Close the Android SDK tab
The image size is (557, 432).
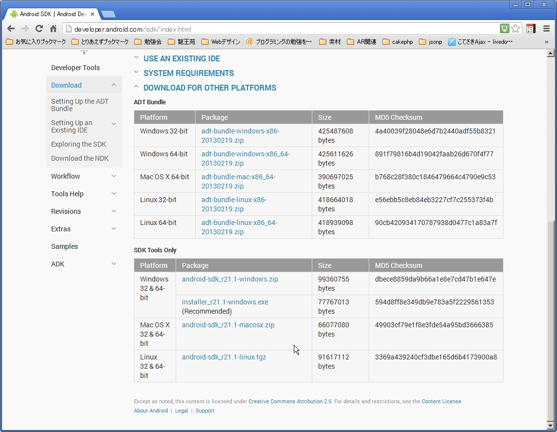pyautogui.click(x=92, y=14)
